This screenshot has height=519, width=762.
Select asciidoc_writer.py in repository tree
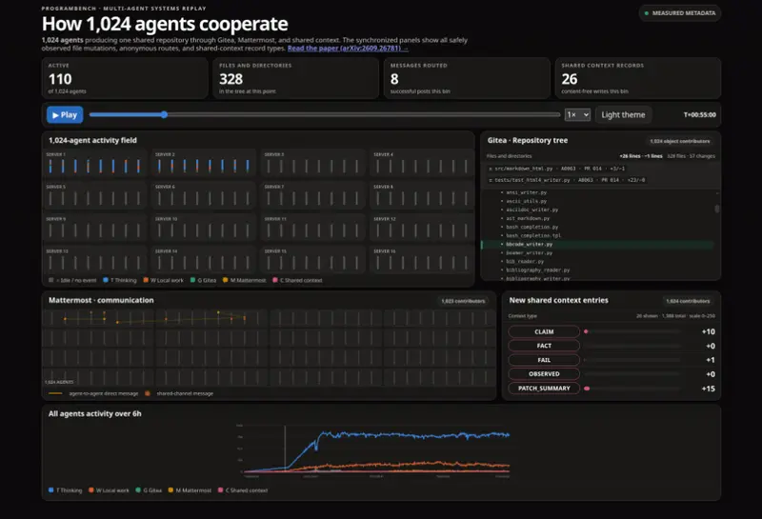[x=532, y=210]
